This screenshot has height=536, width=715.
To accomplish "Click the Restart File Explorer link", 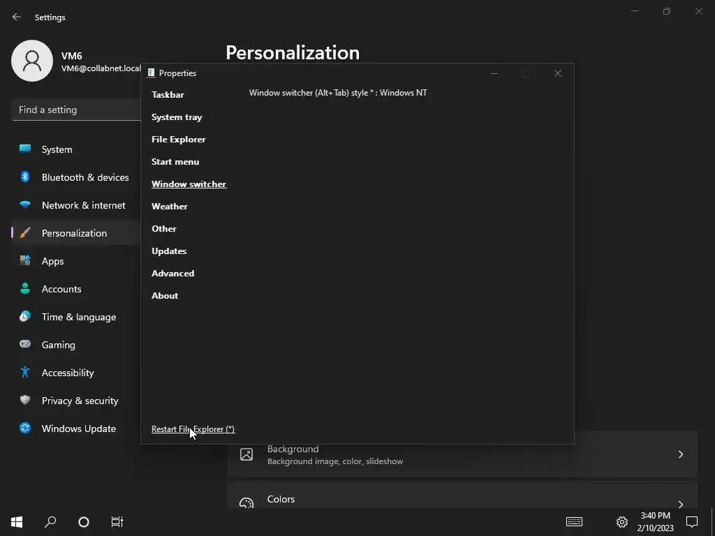I will [x=193, y=429].
